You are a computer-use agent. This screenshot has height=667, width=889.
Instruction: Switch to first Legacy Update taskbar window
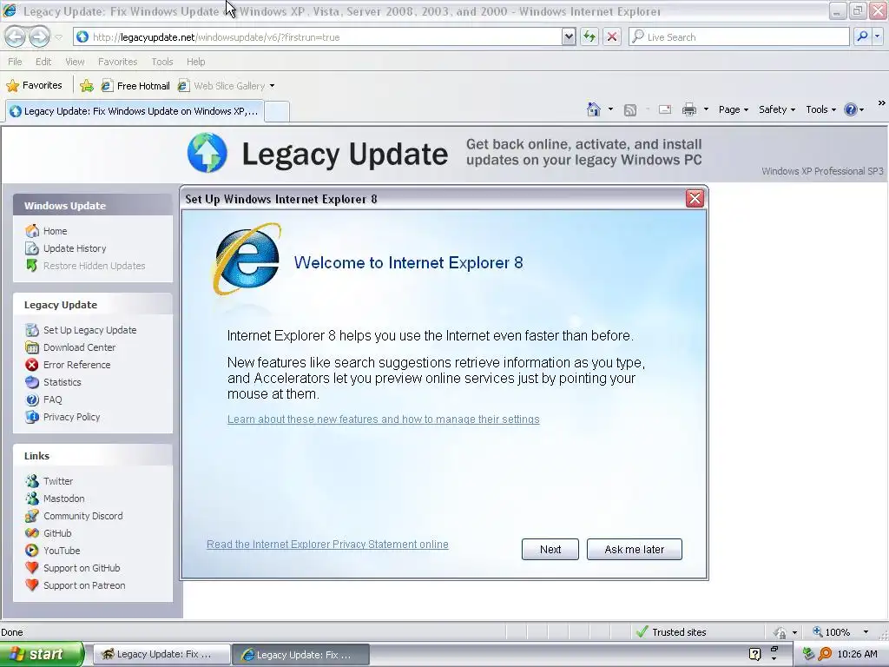pyautogui.click(x=161, y=654)
